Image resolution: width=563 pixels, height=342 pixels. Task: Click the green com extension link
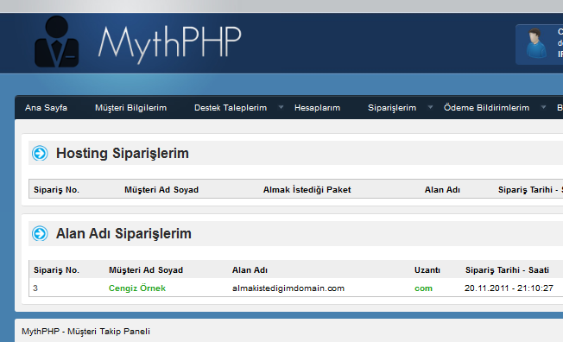424,288
